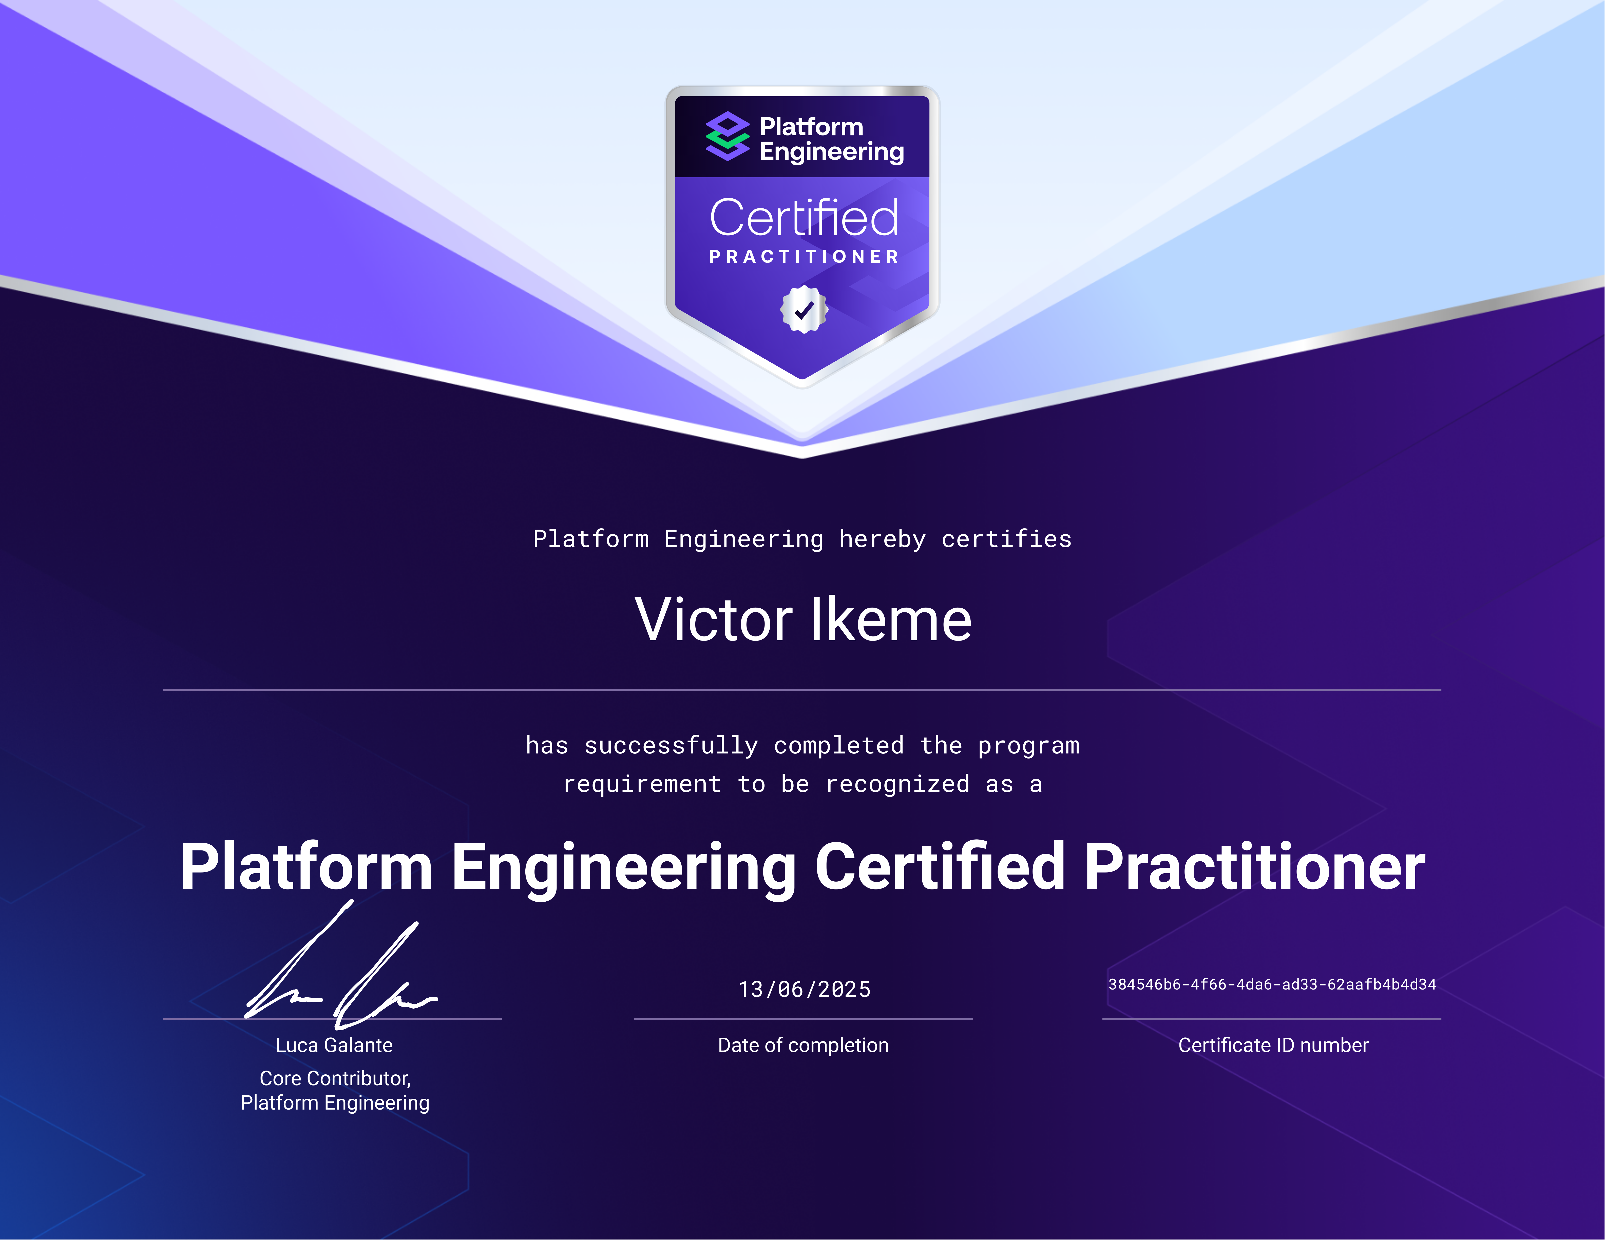Click 'requirement to be recognized as a' line
Image resolution: width=1605 pixels, height=1240 pixels.
pos(802,784)
